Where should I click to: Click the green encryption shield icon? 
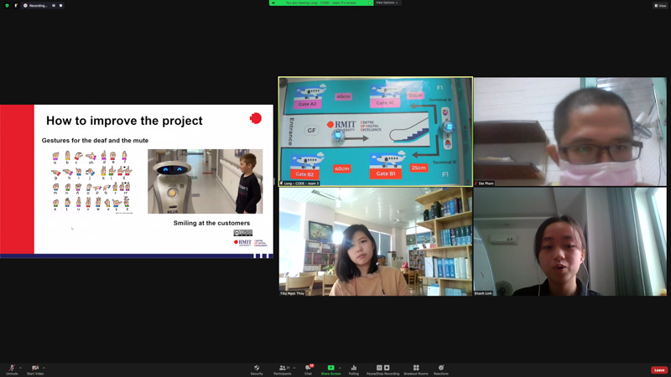coord(8,5)
